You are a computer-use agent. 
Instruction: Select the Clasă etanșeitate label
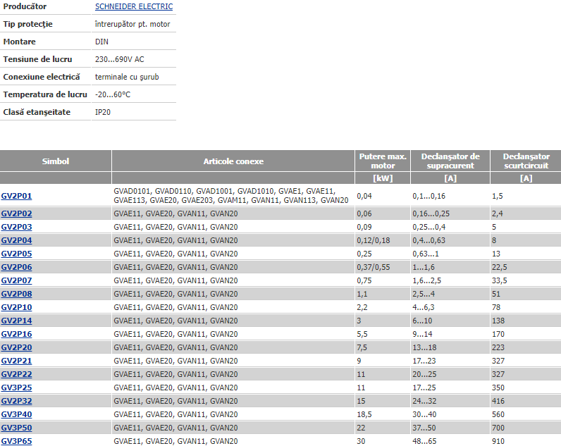(x=37, y=112)
